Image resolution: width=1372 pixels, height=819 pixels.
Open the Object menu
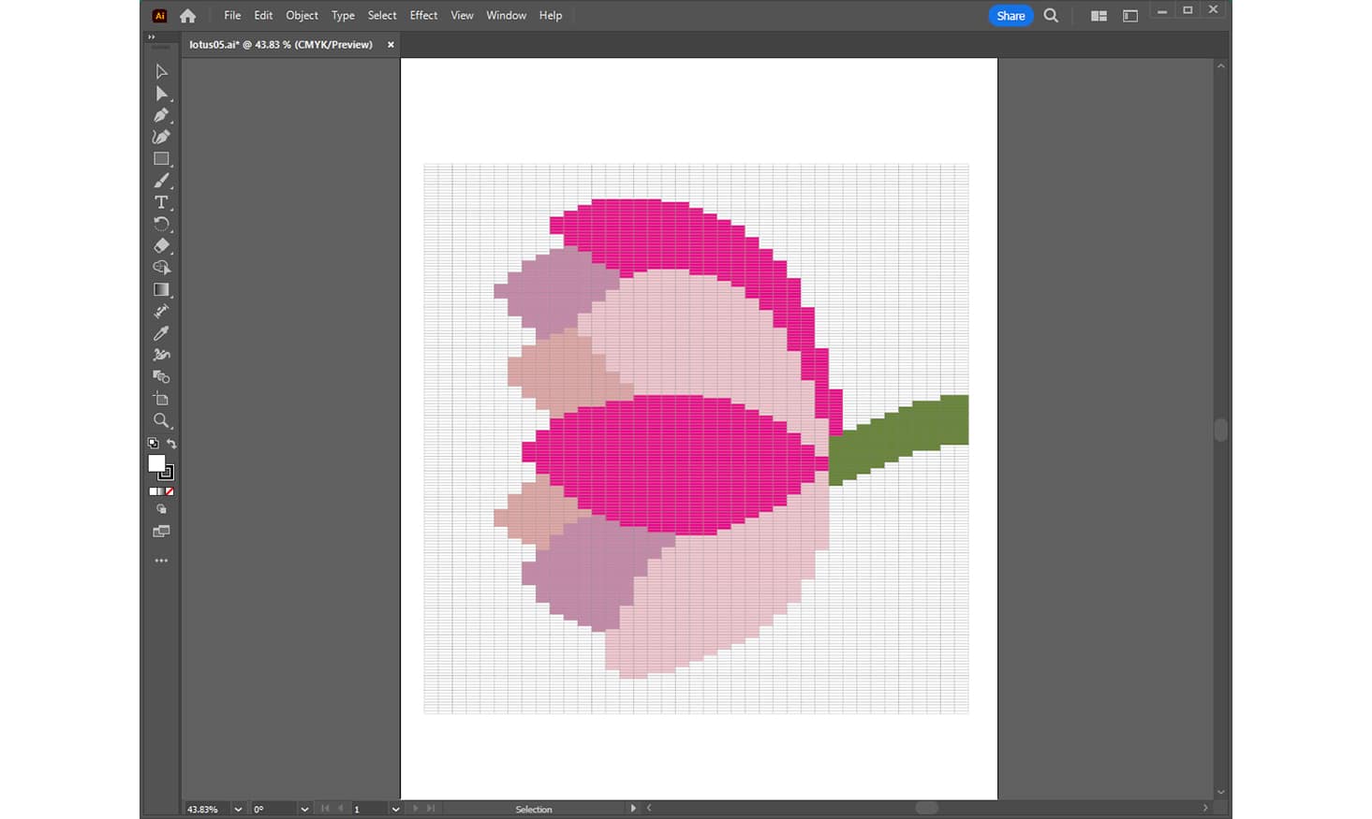point(302,15)
